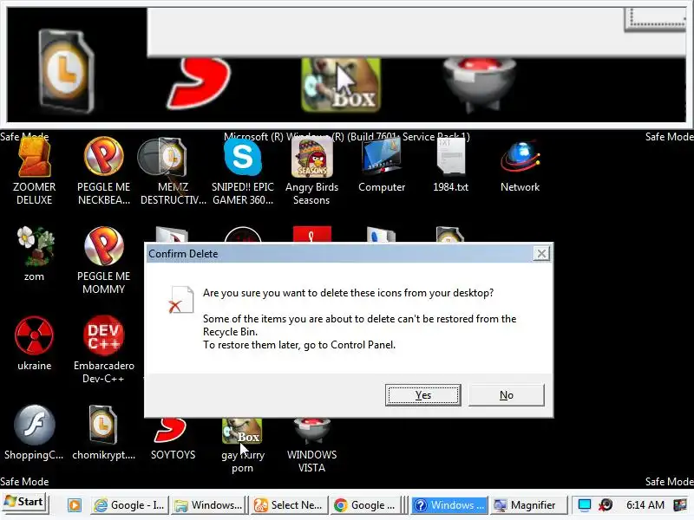Select the ShoppingC... Flash icon
This screenshot has width=694, height=520.
tap(34, 432)
